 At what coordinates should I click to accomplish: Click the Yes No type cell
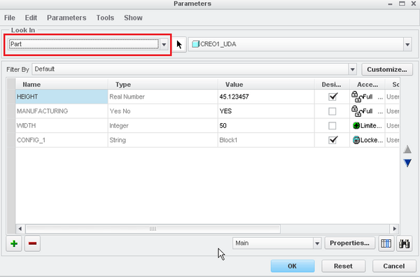coord(163,111)
